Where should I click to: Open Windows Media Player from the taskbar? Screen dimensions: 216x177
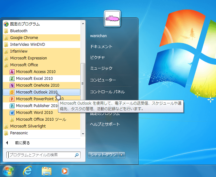[x=65, y=171]
